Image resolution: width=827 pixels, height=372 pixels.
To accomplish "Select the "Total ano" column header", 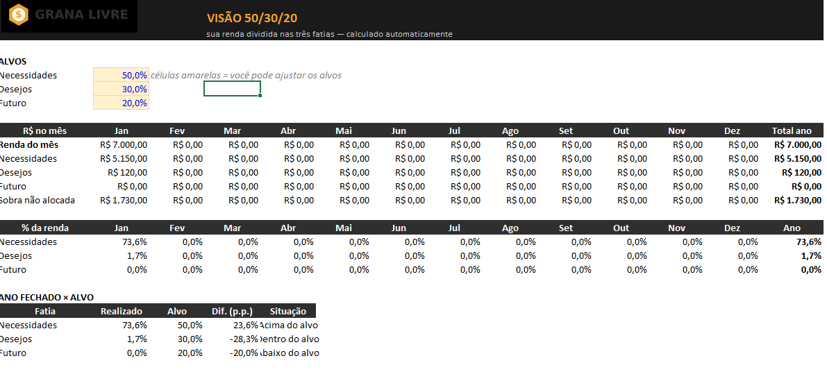I will [x=792, y=130].
